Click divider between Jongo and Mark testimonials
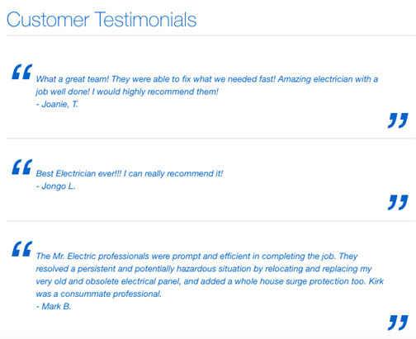 pos(210,220)
